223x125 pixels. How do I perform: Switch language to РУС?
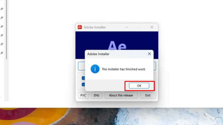coord(83,95)
